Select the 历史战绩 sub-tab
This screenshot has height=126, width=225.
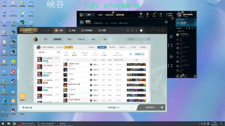click(102, 47)
